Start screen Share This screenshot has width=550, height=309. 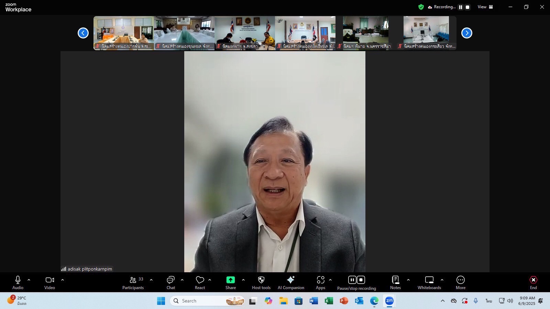[x=231, y=283]
